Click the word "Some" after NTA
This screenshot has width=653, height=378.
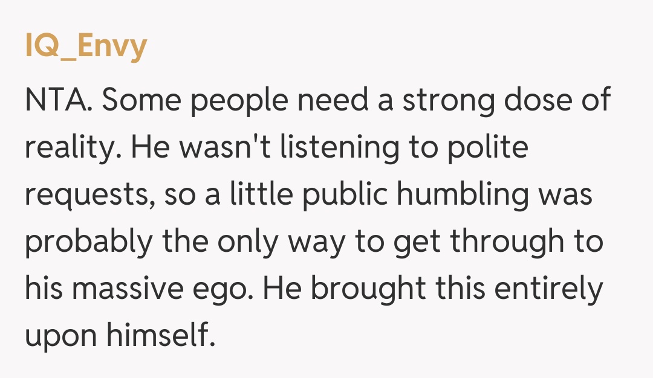click(137, 100)
